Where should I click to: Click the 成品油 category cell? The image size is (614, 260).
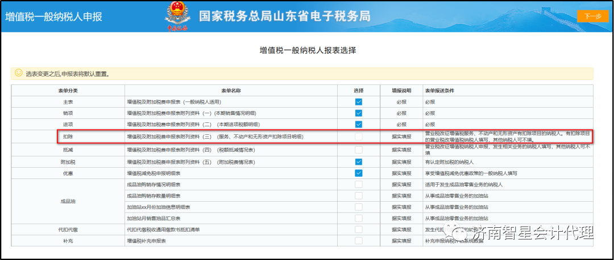tap(68, 202)
